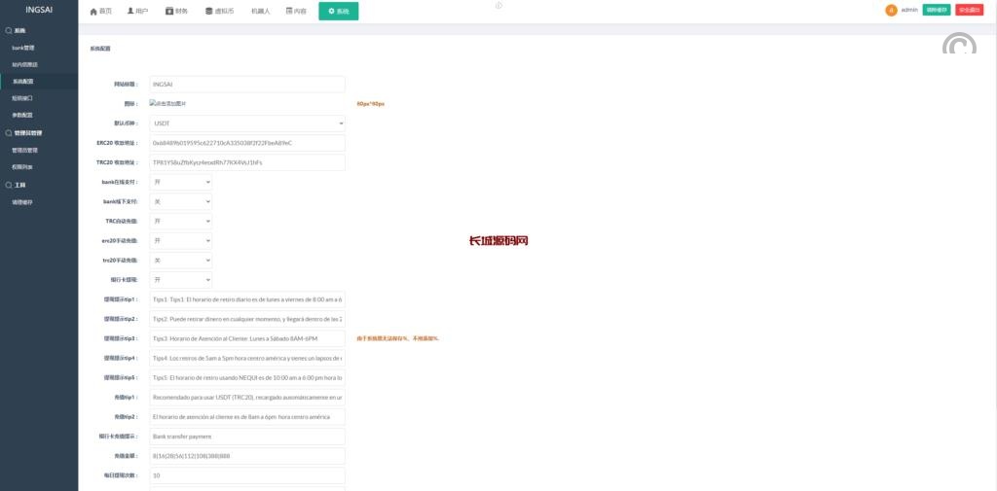Click the green clear cache button
Image resolution: width=997 pixels, height=491 pixels.
coord(936,10)
